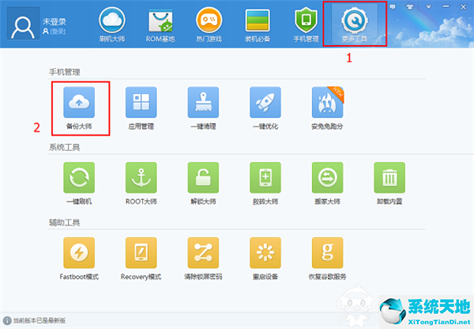Open the title bar dropdown menu arrow
Screen dimensions: 474x329
(x=428, y=6)
